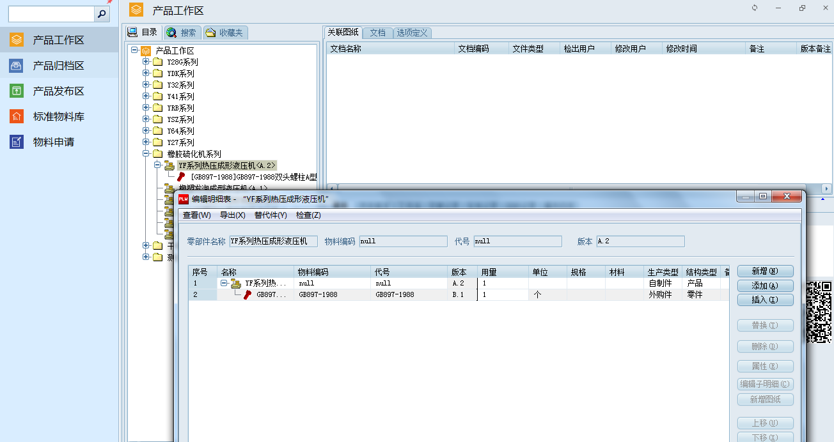Switch to the 收藏夹 tab
This screenshot has width=834, height=442.
point(225,33)
